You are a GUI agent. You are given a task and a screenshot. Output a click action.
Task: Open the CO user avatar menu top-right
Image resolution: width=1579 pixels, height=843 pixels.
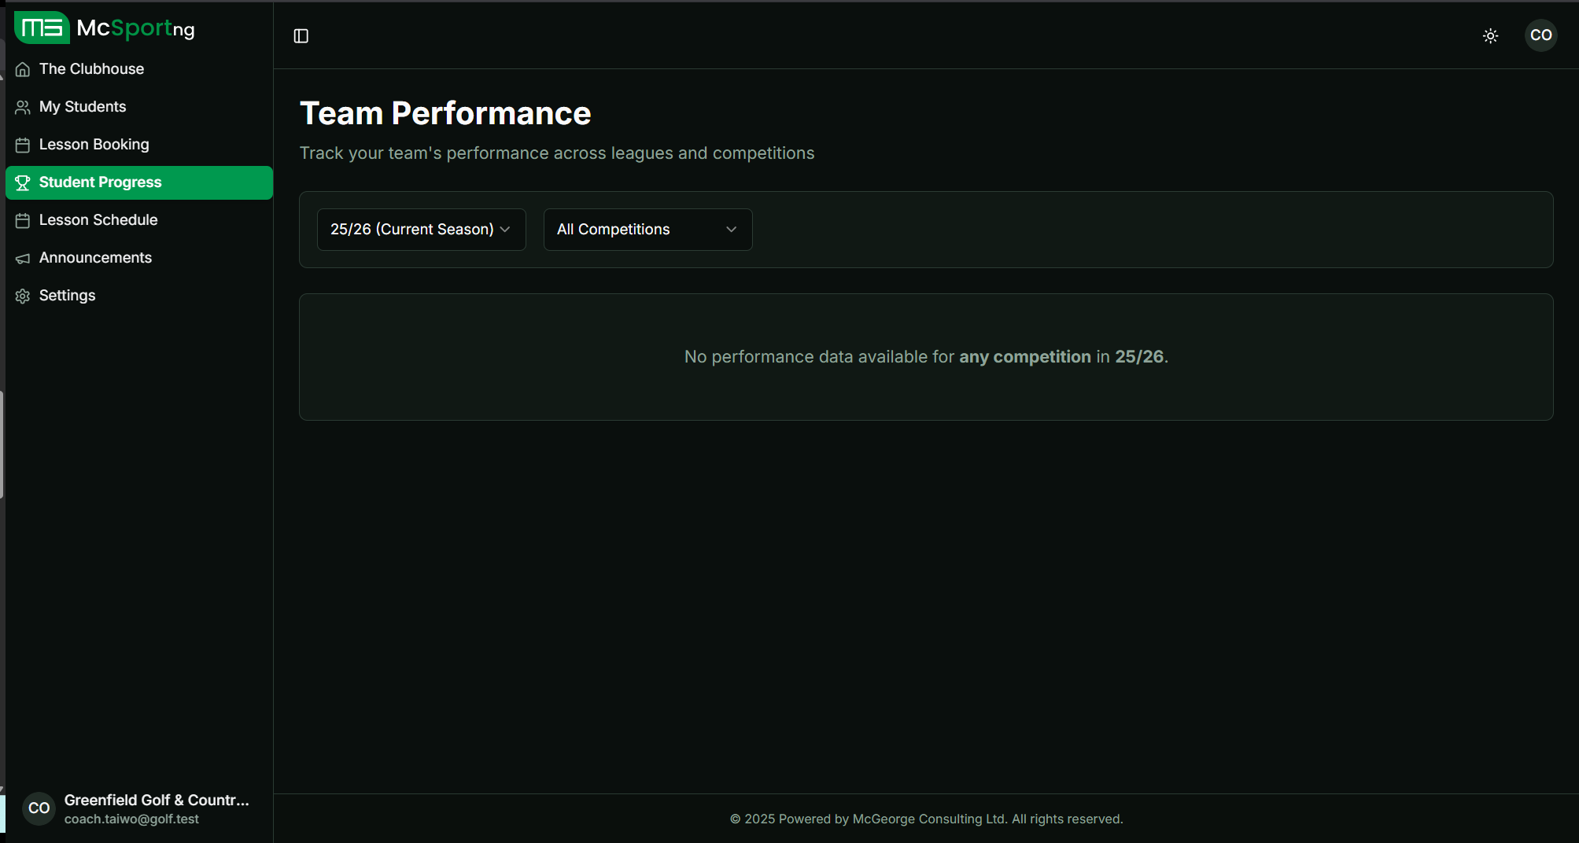pyautogui.click(x=1540, y=35)
